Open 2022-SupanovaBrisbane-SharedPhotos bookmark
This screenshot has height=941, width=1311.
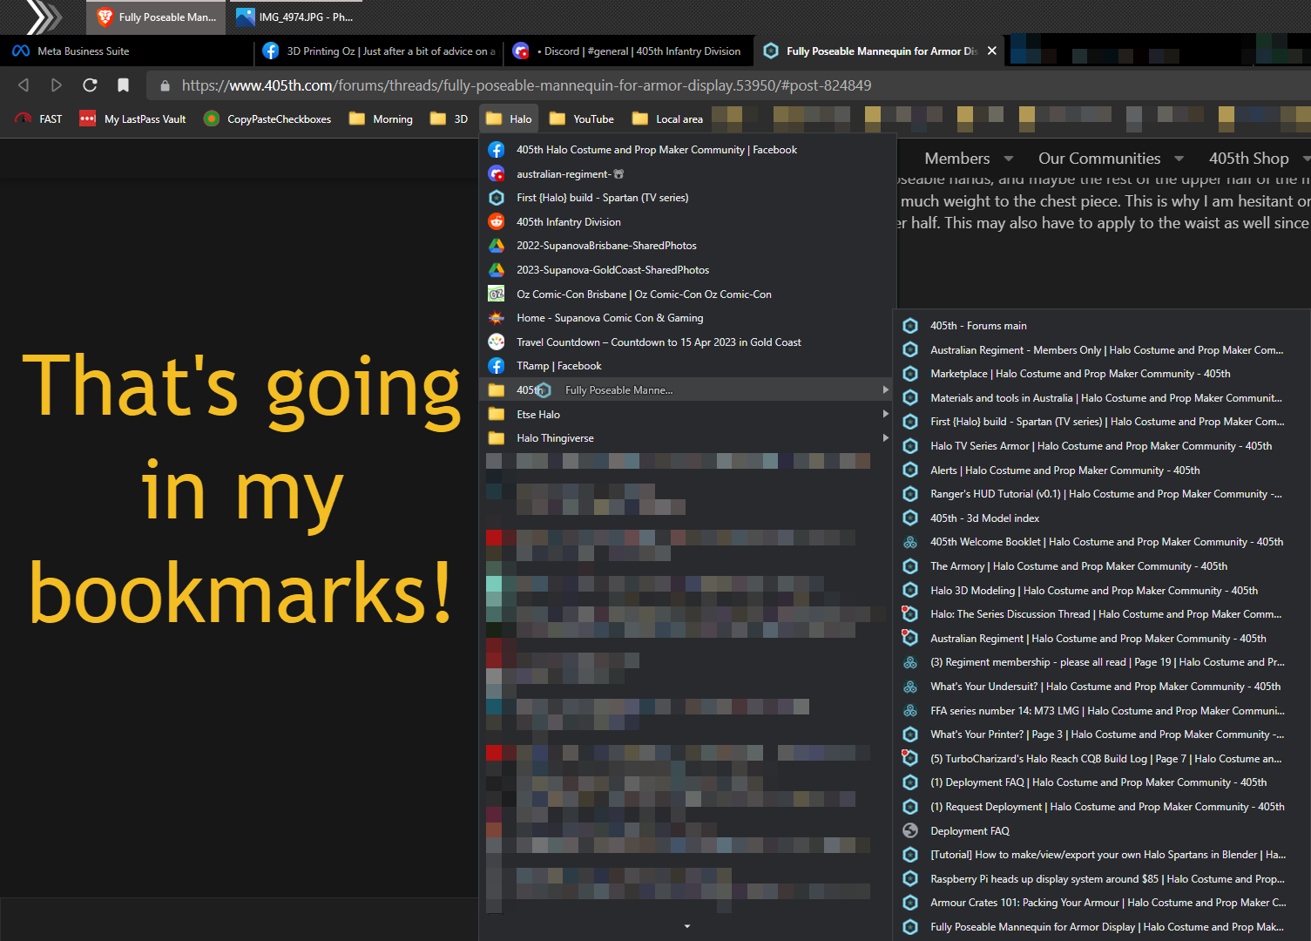tap(688, 246)
